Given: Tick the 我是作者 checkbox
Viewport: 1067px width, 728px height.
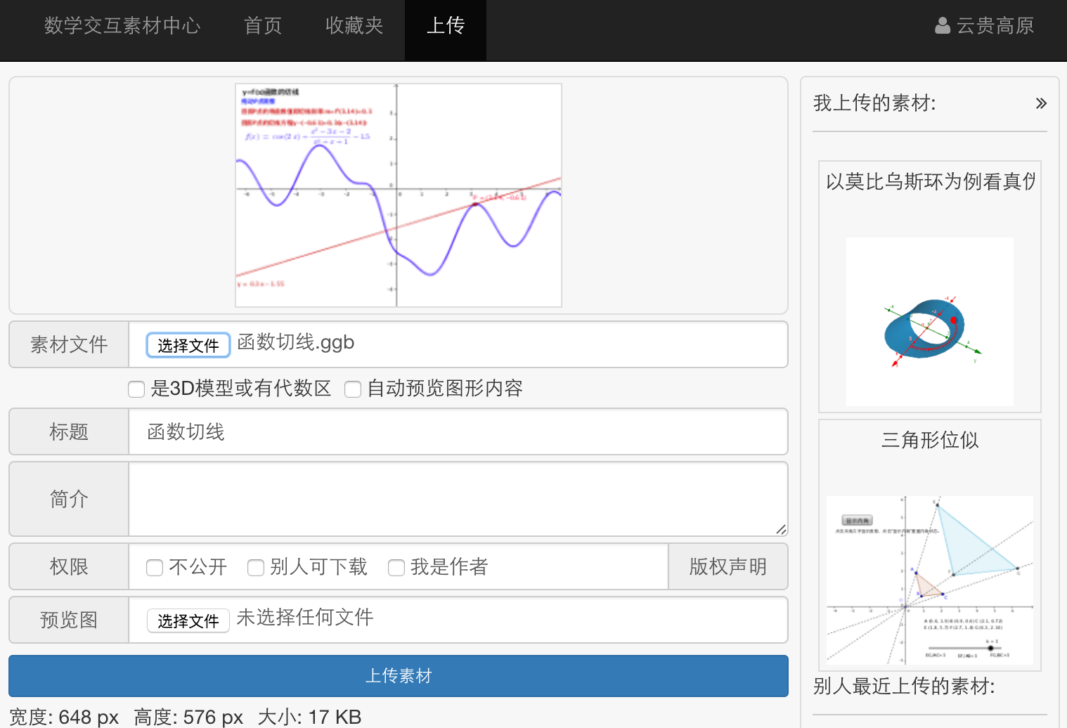Looking at the screenshot, I should pos(396,568).
